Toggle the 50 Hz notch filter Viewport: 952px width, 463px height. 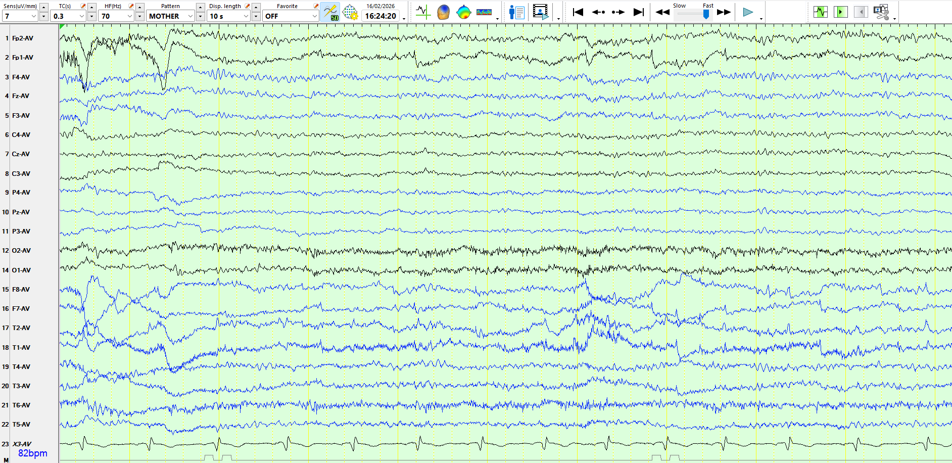coord(330,12)
